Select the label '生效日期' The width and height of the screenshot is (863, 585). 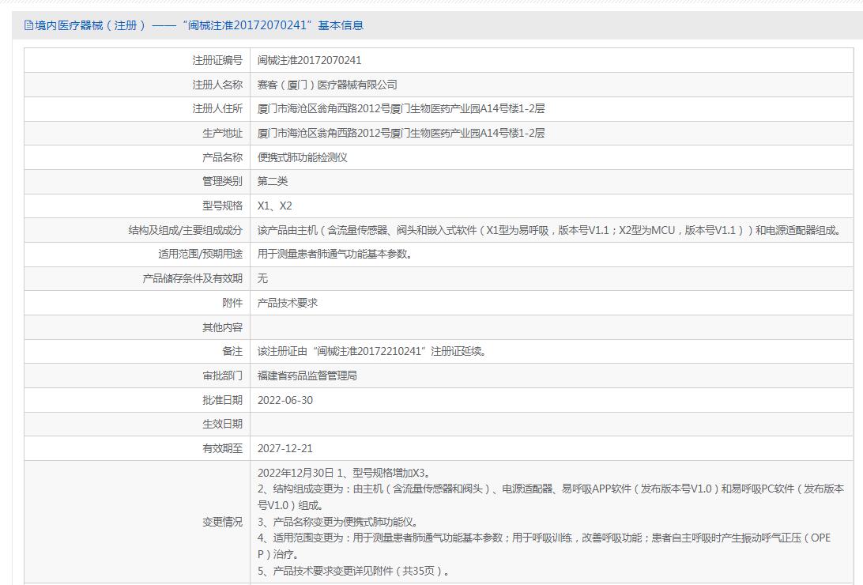(222, 425)
